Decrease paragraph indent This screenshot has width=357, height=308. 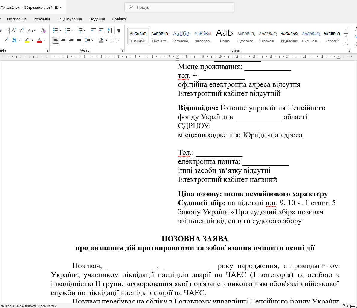coord(94,30)
